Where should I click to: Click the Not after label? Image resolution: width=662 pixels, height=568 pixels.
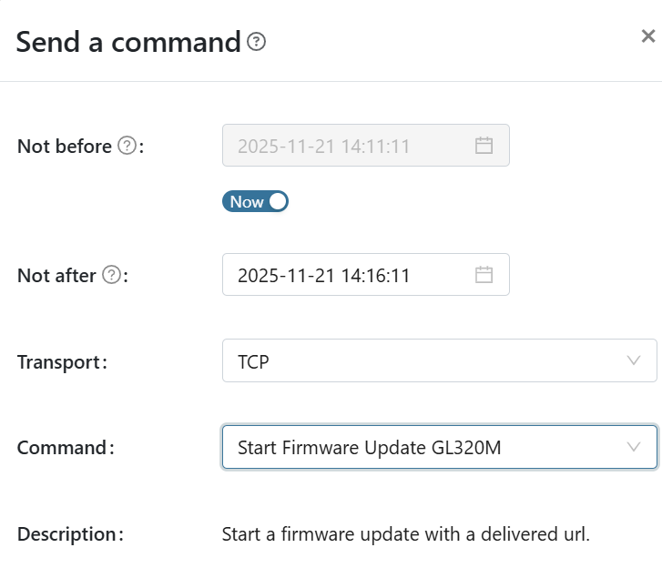[x=56, y=275]
